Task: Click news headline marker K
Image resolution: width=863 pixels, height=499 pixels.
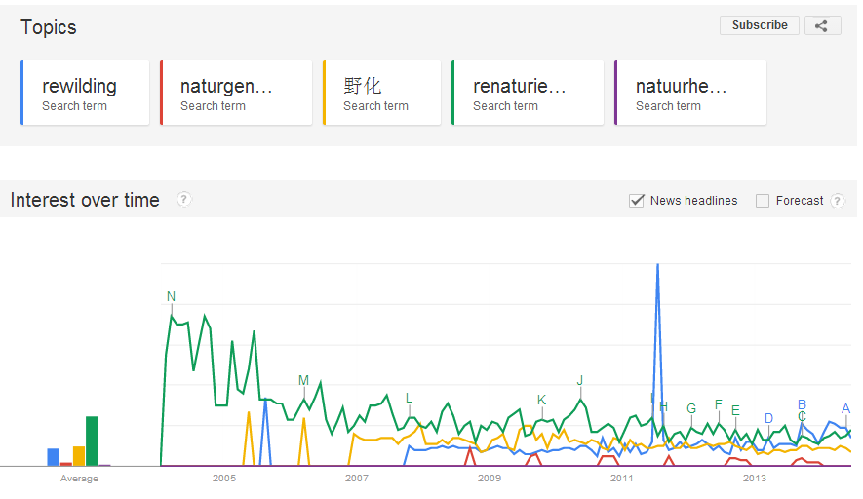Action: [541, 400]
